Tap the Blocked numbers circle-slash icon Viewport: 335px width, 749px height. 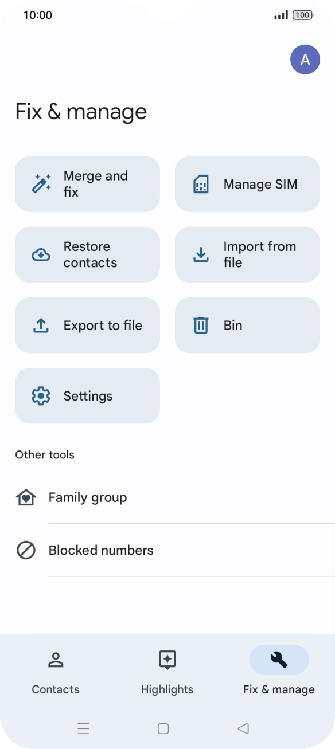click(x=26, y=551)
